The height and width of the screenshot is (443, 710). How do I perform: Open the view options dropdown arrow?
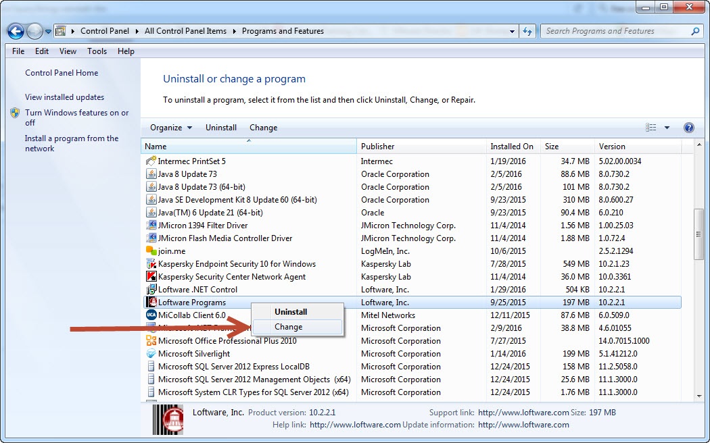pyautogui.click(x=667, y=128)
